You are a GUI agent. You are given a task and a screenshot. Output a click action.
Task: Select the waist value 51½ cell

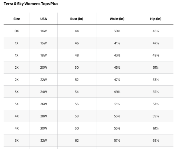(117, 104)
